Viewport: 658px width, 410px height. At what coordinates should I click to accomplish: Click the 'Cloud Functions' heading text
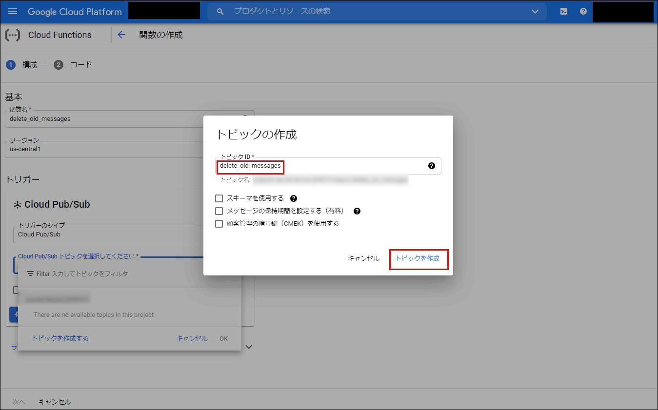coord(60,35)
